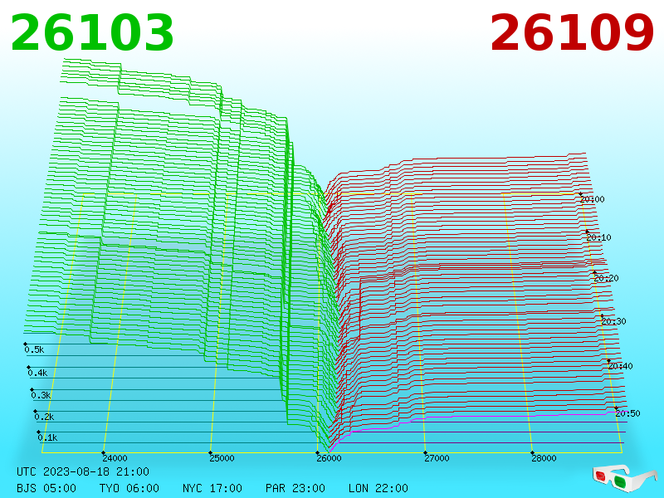
Task: Click the LON 22:00 time
Action: [378, 488]
